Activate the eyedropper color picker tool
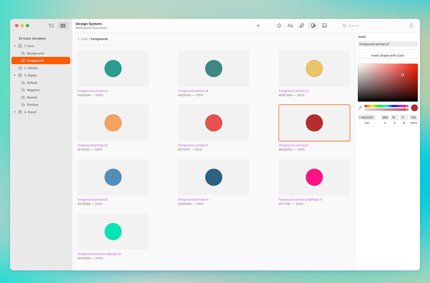 coord(360,107)
